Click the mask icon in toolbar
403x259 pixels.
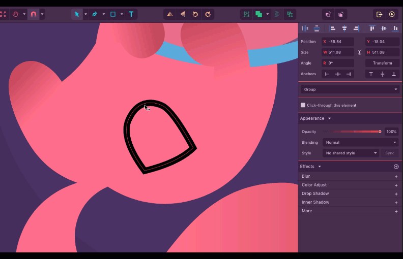click(x=277, y=14)
